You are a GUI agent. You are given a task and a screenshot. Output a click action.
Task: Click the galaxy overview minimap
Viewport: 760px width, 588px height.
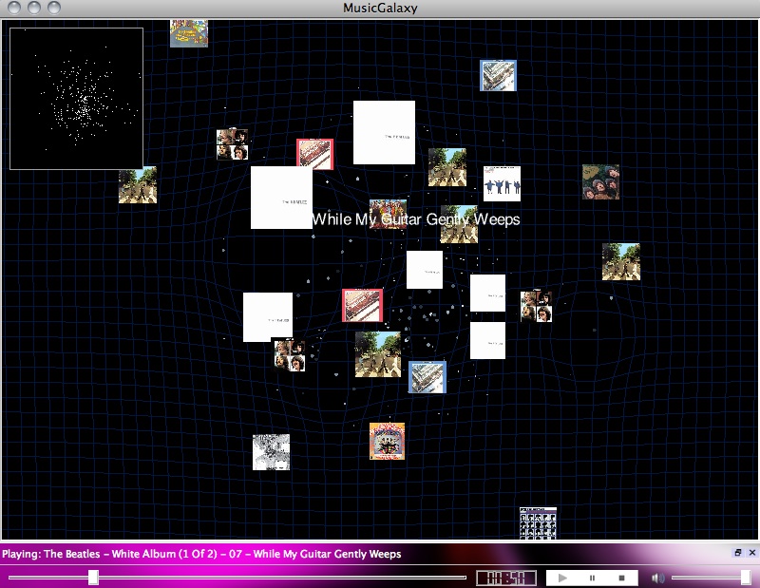[77, 99]
